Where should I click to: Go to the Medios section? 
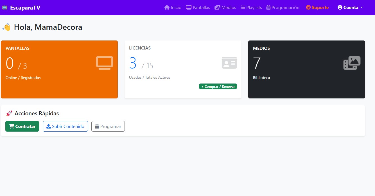pyautogui.click(x=225, y=8)
